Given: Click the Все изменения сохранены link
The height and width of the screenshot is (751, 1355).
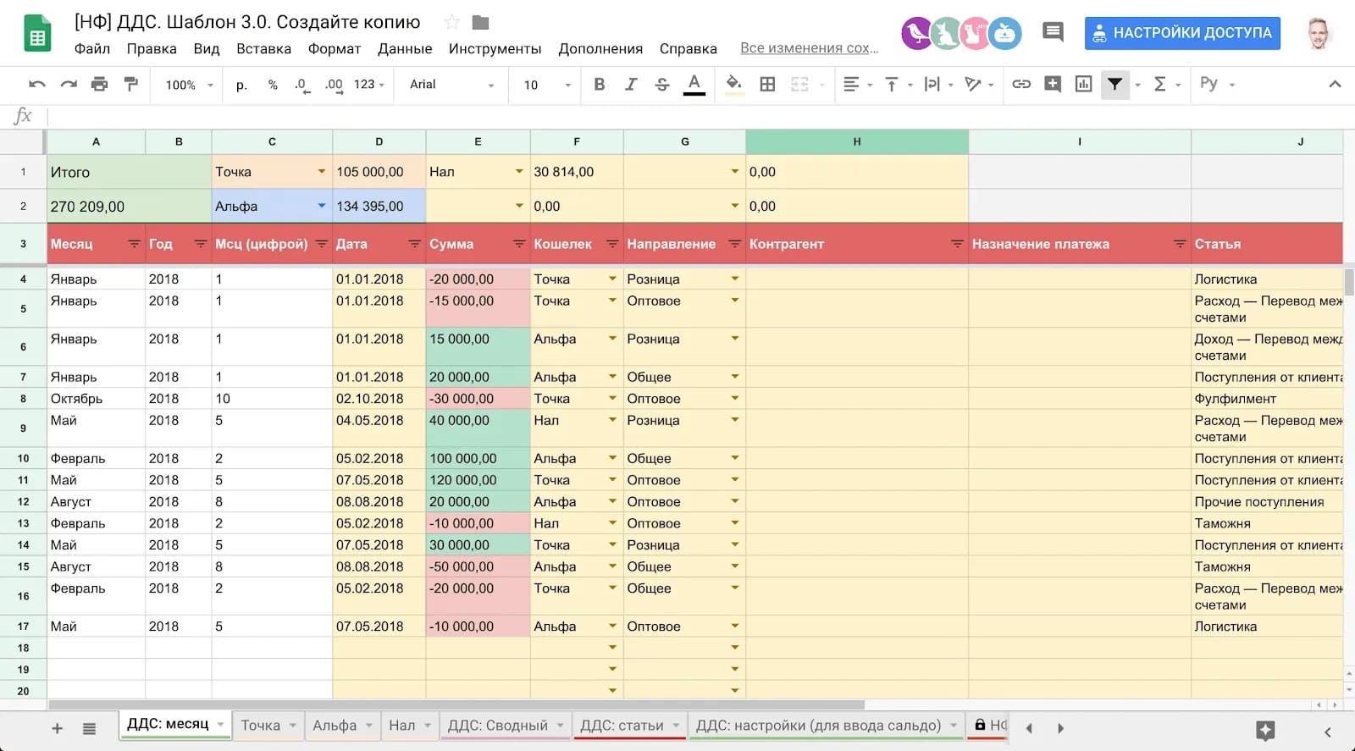Looking at the screenshot, I should coord(809,48).
